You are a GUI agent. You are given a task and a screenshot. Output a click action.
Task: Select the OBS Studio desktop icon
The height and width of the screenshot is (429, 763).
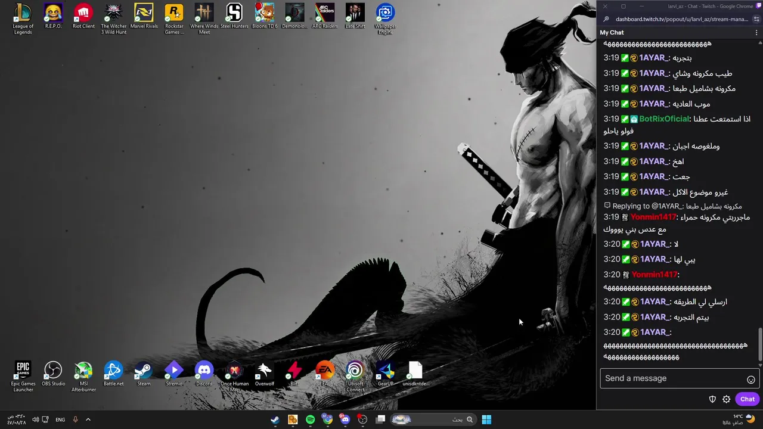pos(53,374)
